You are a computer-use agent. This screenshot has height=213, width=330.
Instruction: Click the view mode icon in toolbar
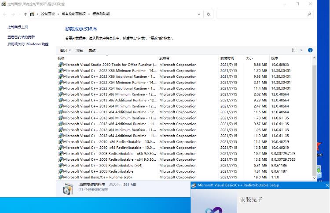click(294, 50)
